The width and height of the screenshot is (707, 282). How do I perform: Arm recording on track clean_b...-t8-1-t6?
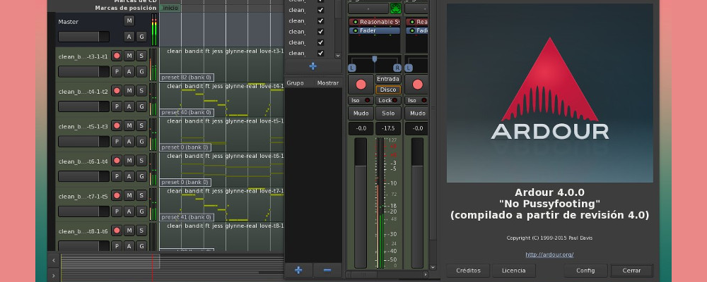click(x=117, y=231)
